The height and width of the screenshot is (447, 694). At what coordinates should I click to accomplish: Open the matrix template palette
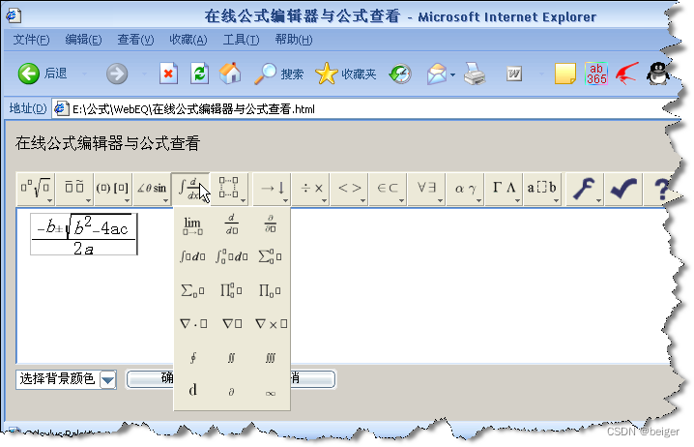point(229,189)
